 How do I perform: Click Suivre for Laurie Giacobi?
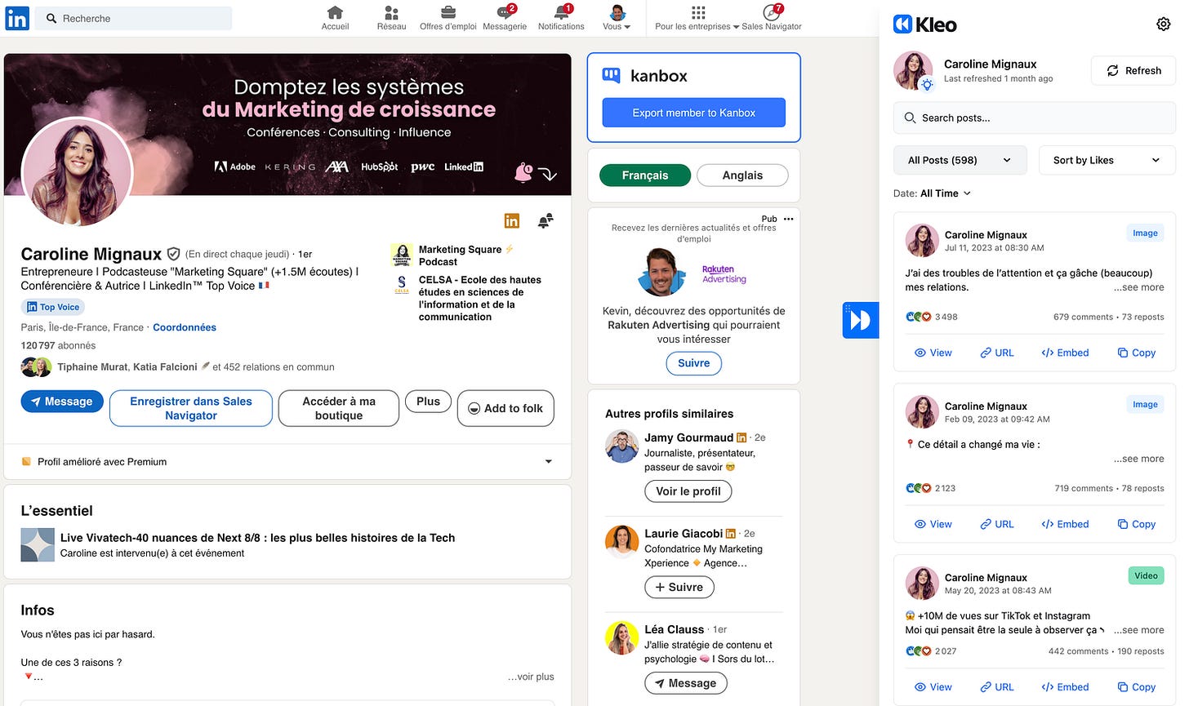click(x=679, y=587)
